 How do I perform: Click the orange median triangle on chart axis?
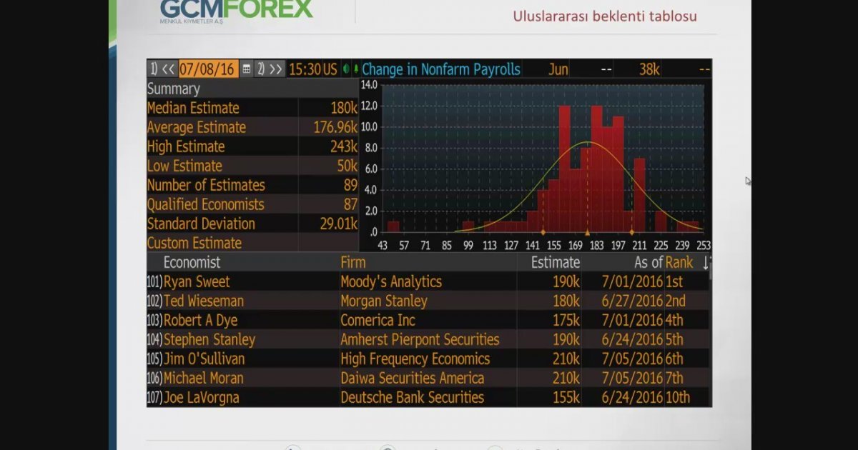click(x=588, y=232)
